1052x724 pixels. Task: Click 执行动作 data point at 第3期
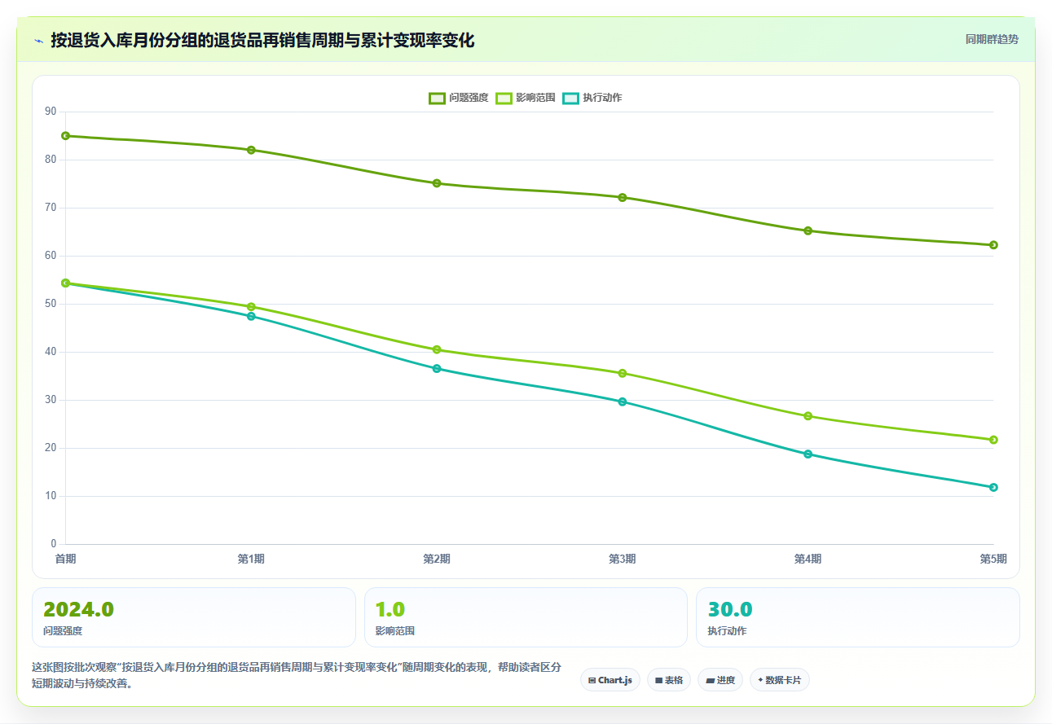click(x=623, y=401)
